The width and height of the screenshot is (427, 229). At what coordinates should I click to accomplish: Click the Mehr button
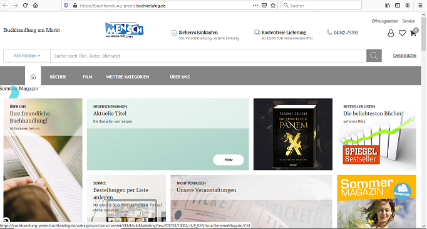(x=229, y=160)
